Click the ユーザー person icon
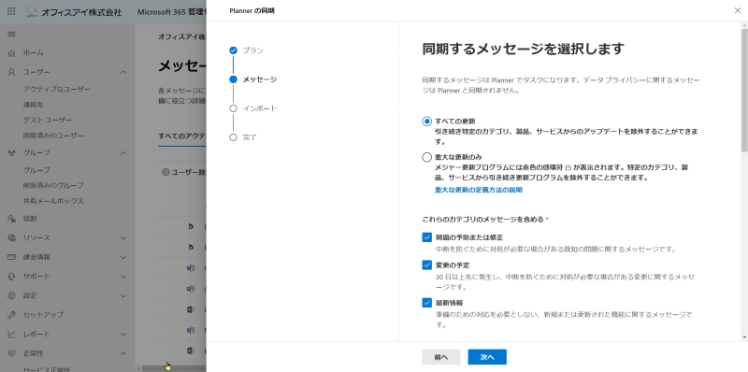Screen dimensions: 748x372 click(11, 72)
